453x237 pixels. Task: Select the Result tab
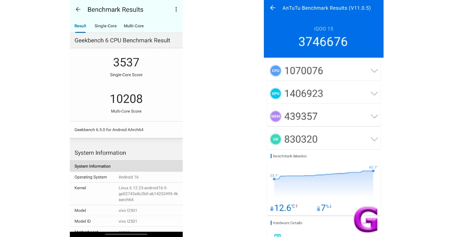80,26
